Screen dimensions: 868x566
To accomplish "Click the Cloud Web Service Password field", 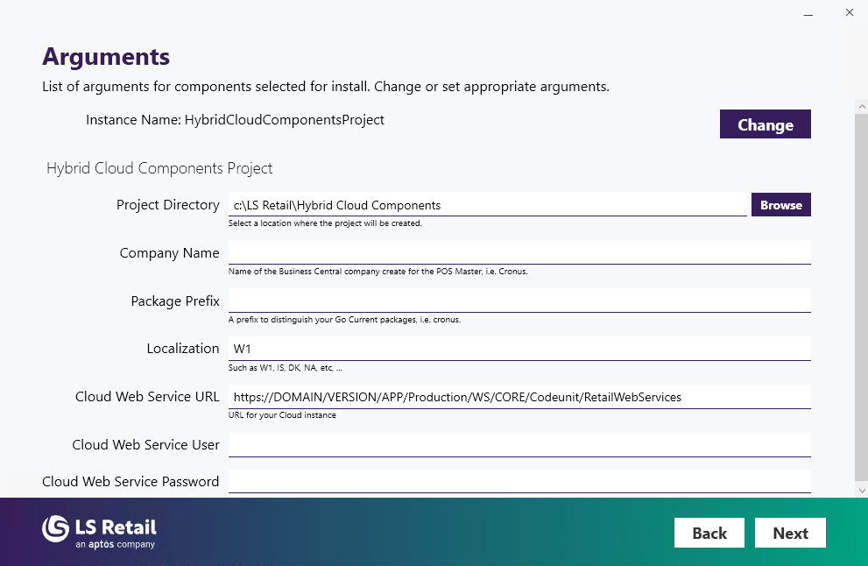I will (x=519, y=481).
